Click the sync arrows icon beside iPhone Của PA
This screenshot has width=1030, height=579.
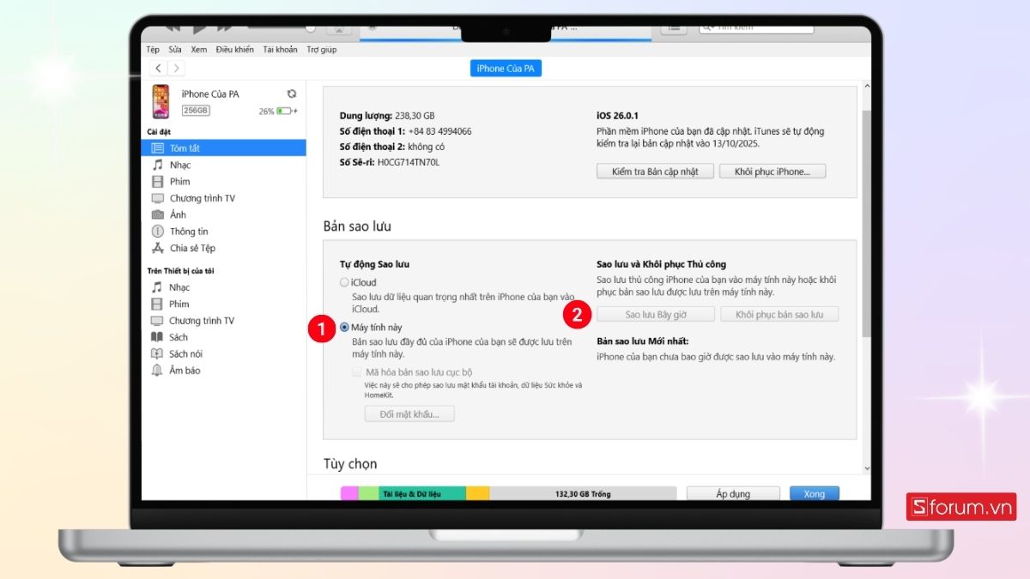(292, 93)
